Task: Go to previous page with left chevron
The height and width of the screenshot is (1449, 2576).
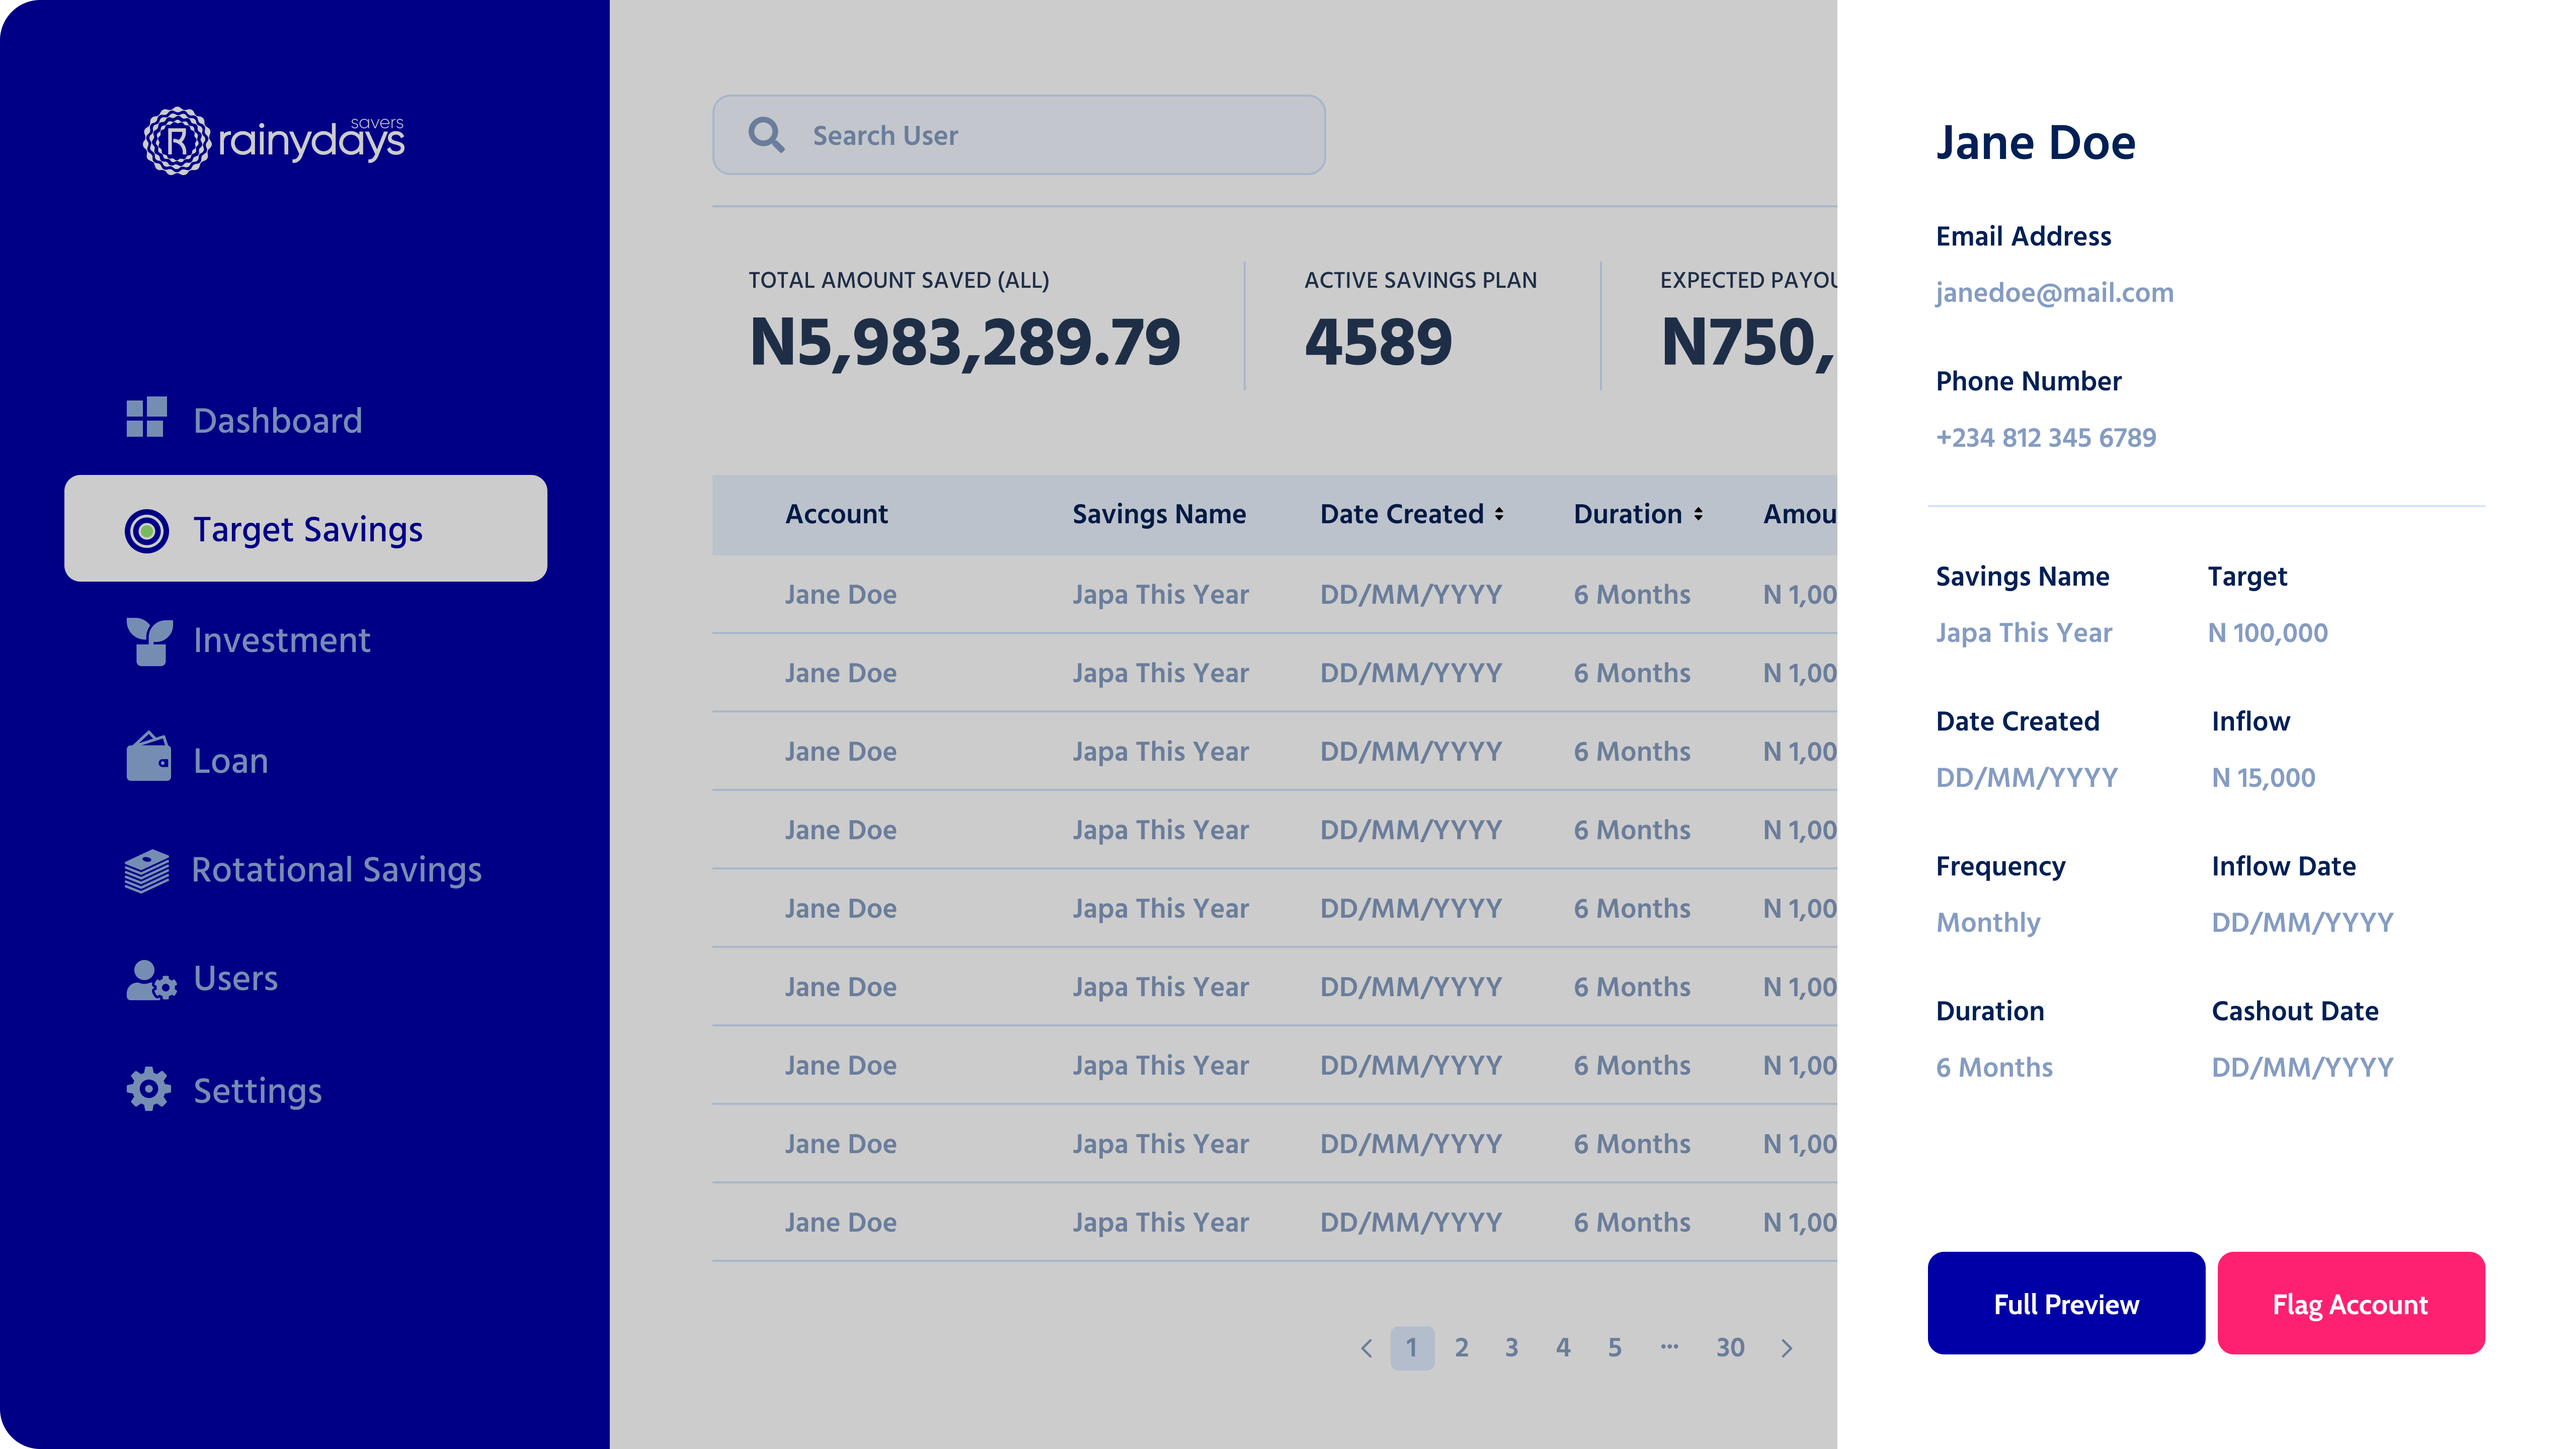Action: pyautogui.click(x=1366, y=1348)
